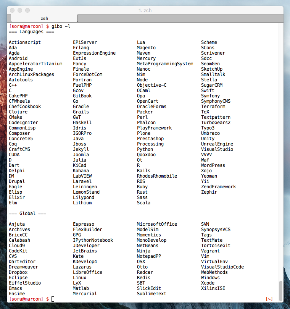The width and height of the screenshot is (290, 309).
Task: Click the "SugarCRM" entry
Action: pos(212,85)
